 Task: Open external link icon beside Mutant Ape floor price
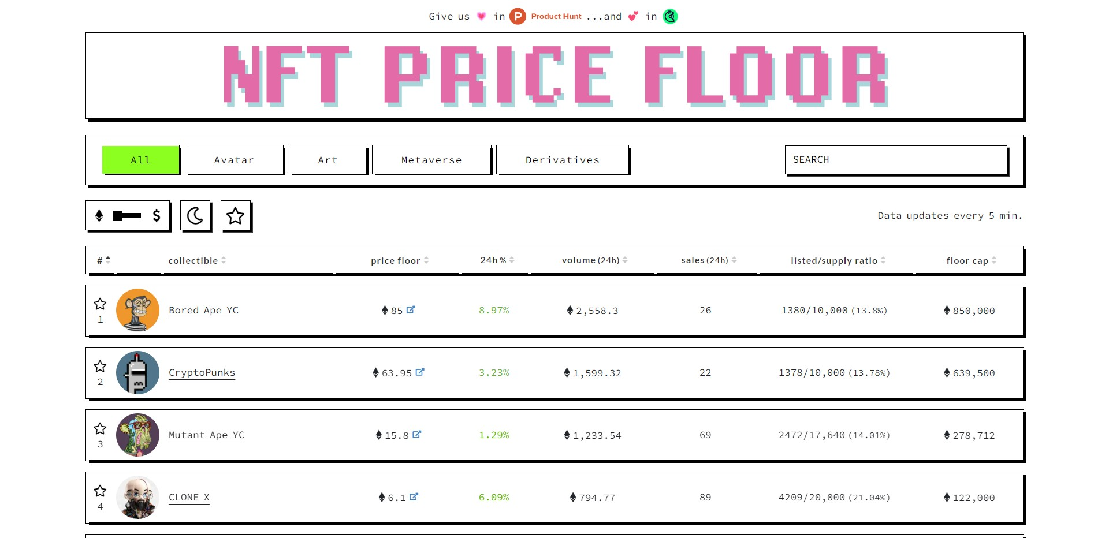[417, 435]
